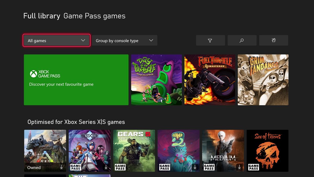Click the Surprise Me gift box icon
The width and height of the screenshot is (314, 177).
click(273, 40)
